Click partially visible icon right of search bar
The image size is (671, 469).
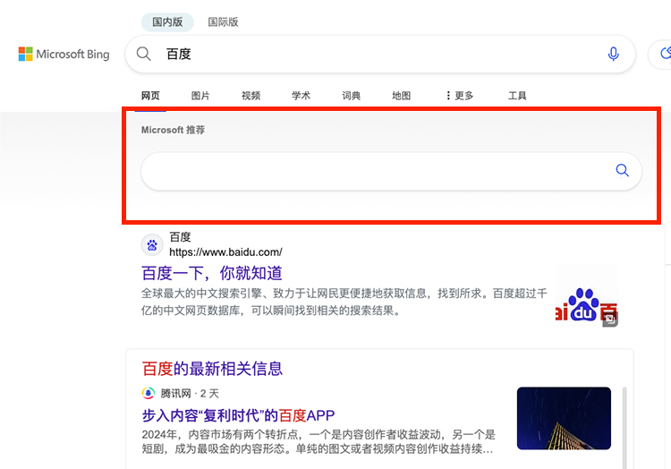point(665,55)
